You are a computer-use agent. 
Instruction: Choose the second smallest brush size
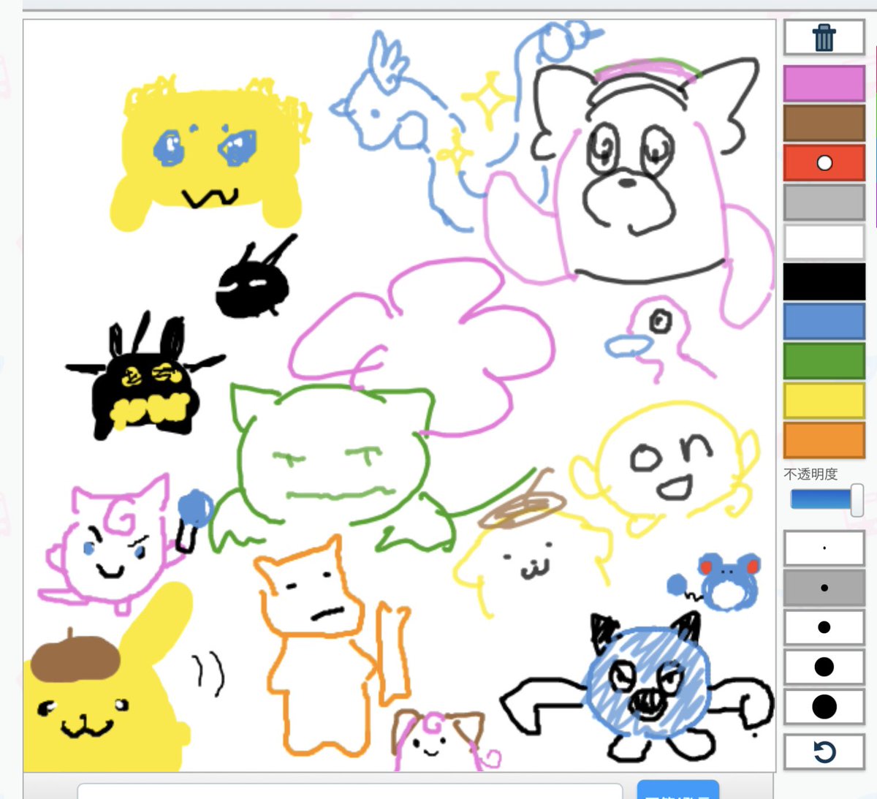click(x=824, y=588)
